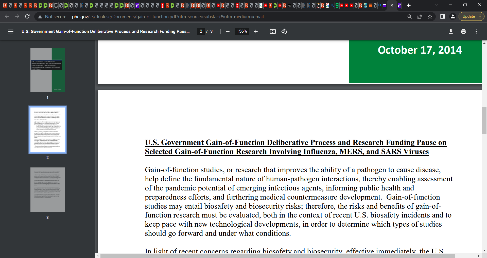The height and width of the screenshot is (258, 487).
Task: Open the PDF viewer more actions menu
Action: [476, 31]
